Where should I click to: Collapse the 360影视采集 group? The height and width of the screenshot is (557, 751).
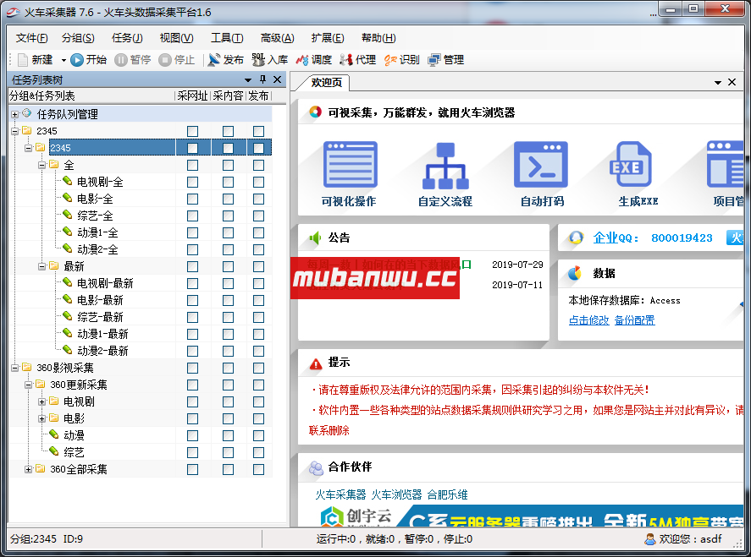point(15,368)
